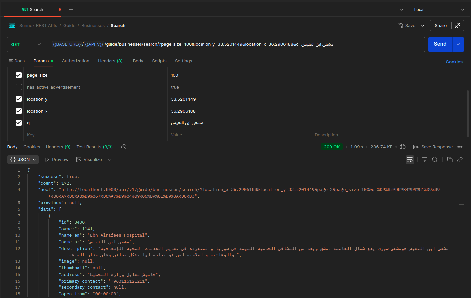Switch to the Authorization tab
This screenshot has height=298, width=471.
point(76,61)
